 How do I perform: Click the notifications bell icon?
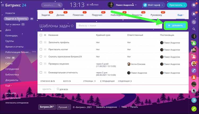[194, 14]
